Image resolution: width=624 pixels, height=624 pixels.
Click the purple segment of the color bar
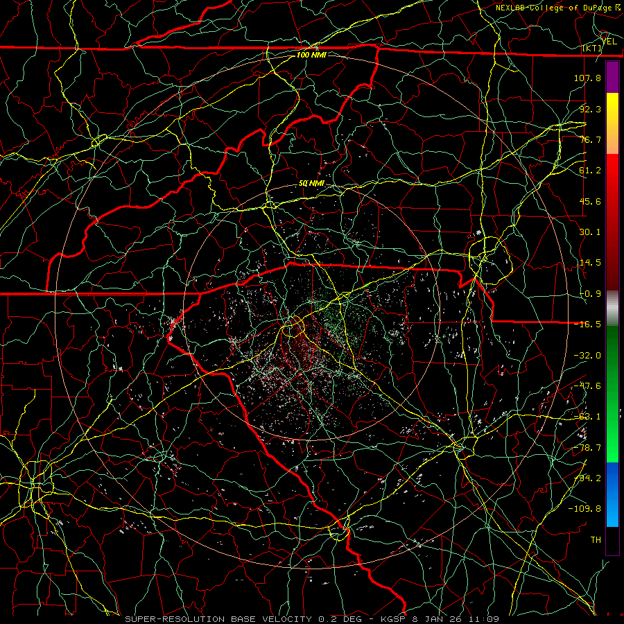[x=612, y=78]
